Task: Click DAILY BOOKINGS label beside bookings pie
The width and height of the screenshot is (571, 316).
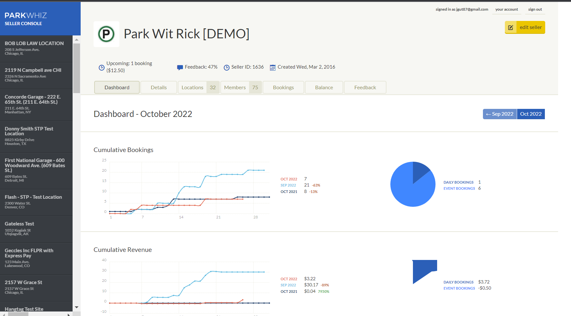Action: click(x=458, y=182)
